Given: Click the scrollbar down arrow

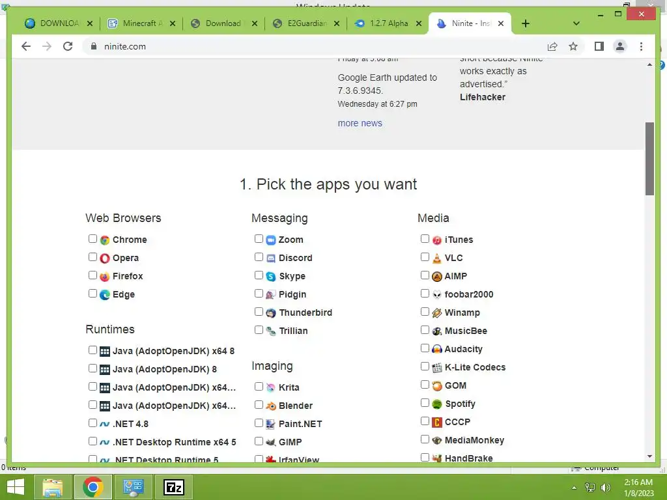Looking at the screenshot, I should coord(649,456).
